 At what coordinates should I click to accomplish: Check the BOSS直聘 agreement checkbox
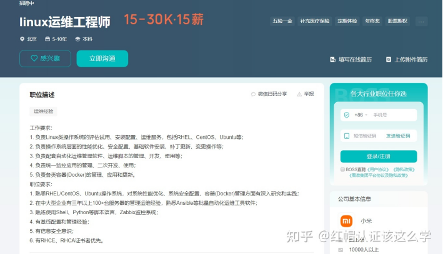tap(342, 169)
